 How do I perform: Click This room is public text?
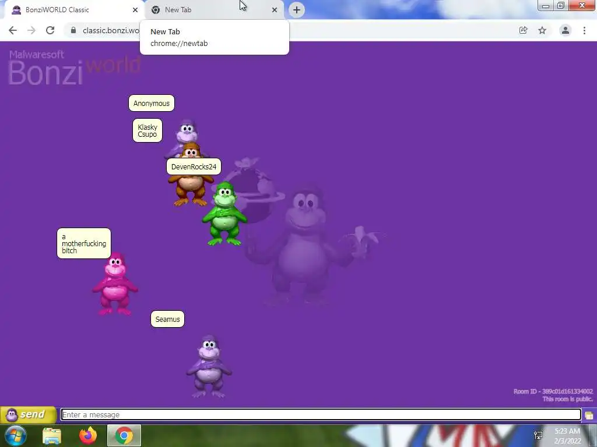[567, 399]
